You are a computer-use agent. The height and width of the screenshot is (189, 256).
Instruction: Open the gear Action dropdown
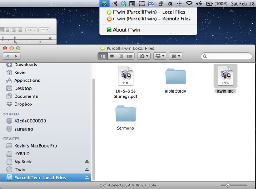(144, 56)
